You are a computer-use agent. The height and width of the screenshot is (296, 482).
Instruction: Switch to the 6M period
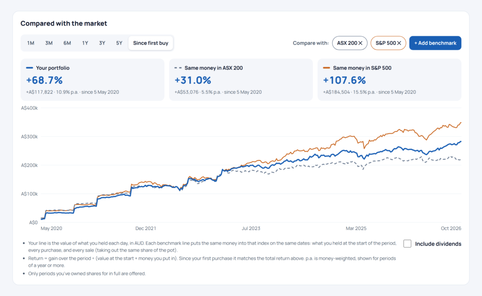(x=67, y=43)
